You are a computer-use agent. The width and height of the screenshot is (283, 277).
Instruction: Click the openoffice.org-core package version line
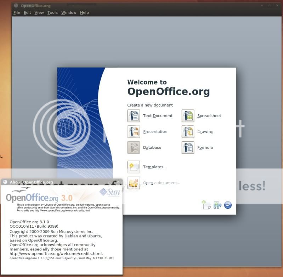[62, 258]
